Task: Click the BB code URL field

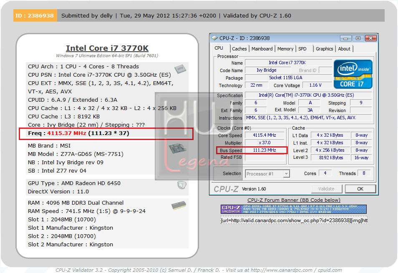Action: (x=294, y=220)
